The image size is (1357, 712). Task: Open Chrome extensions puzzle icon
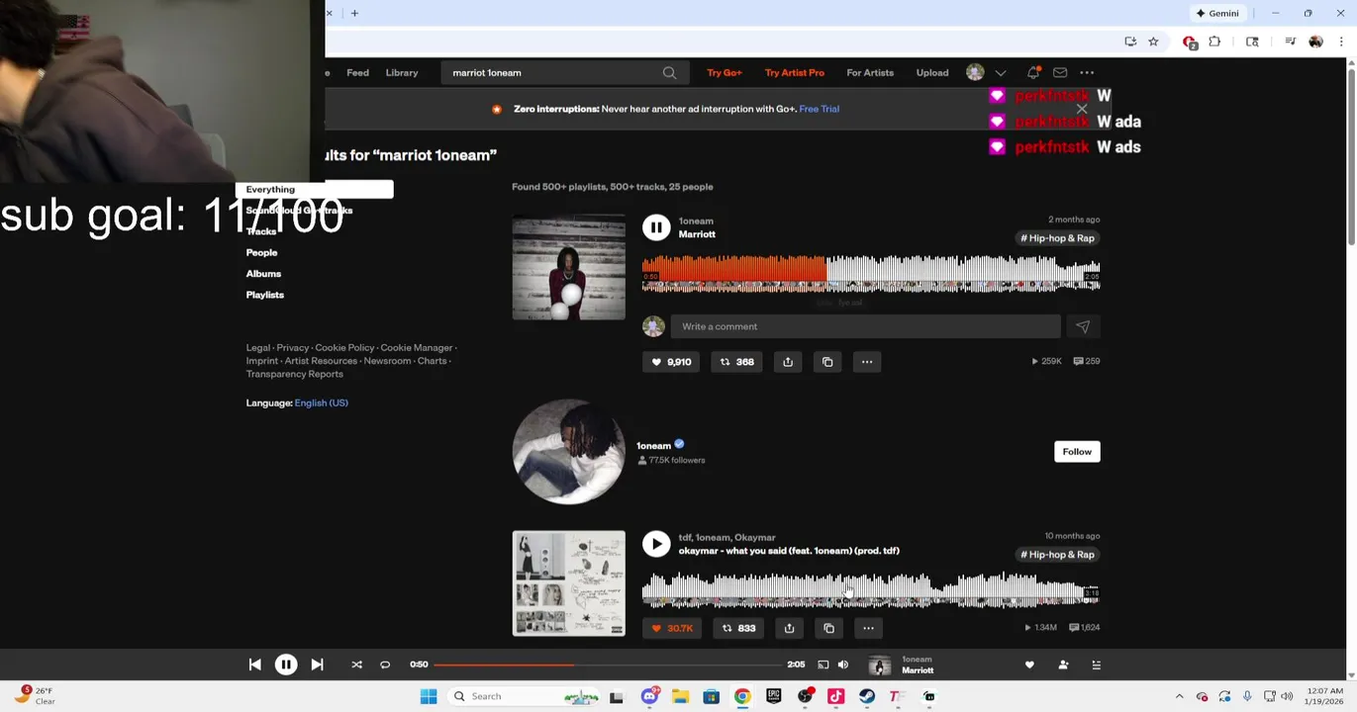pyautogui.click(x=1214, y=42)
